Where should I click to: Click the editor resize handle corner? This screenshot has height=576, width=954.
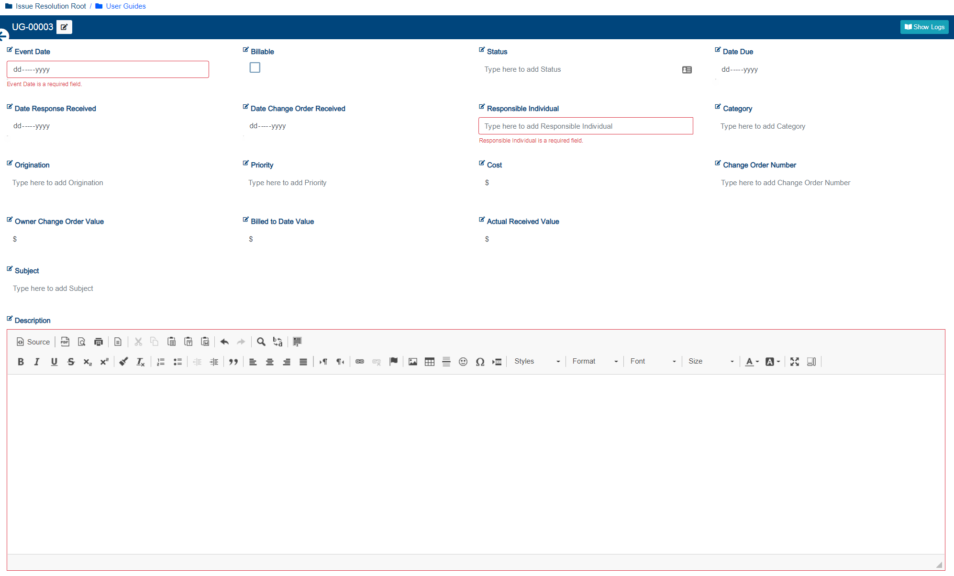pyautogui.click(x=939, y=565)
